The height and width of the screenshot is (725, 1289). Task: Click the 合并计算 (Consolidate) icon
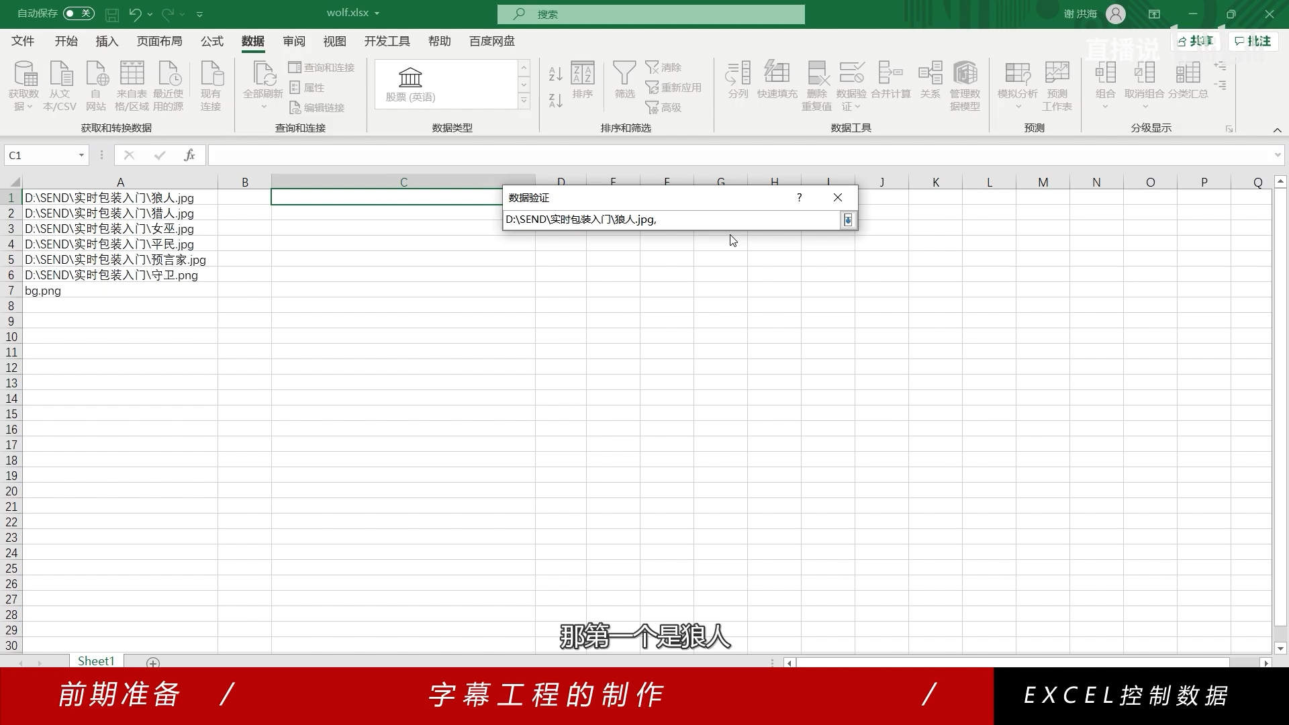coord(890,81)
